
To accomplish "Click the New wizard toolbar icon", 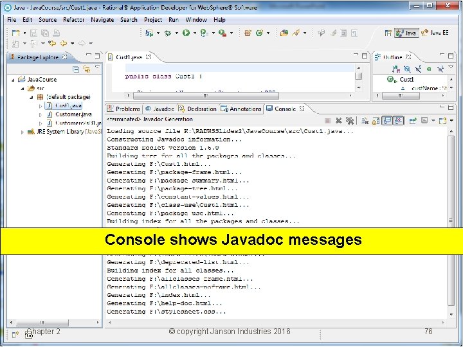I will tap(15, 33).
